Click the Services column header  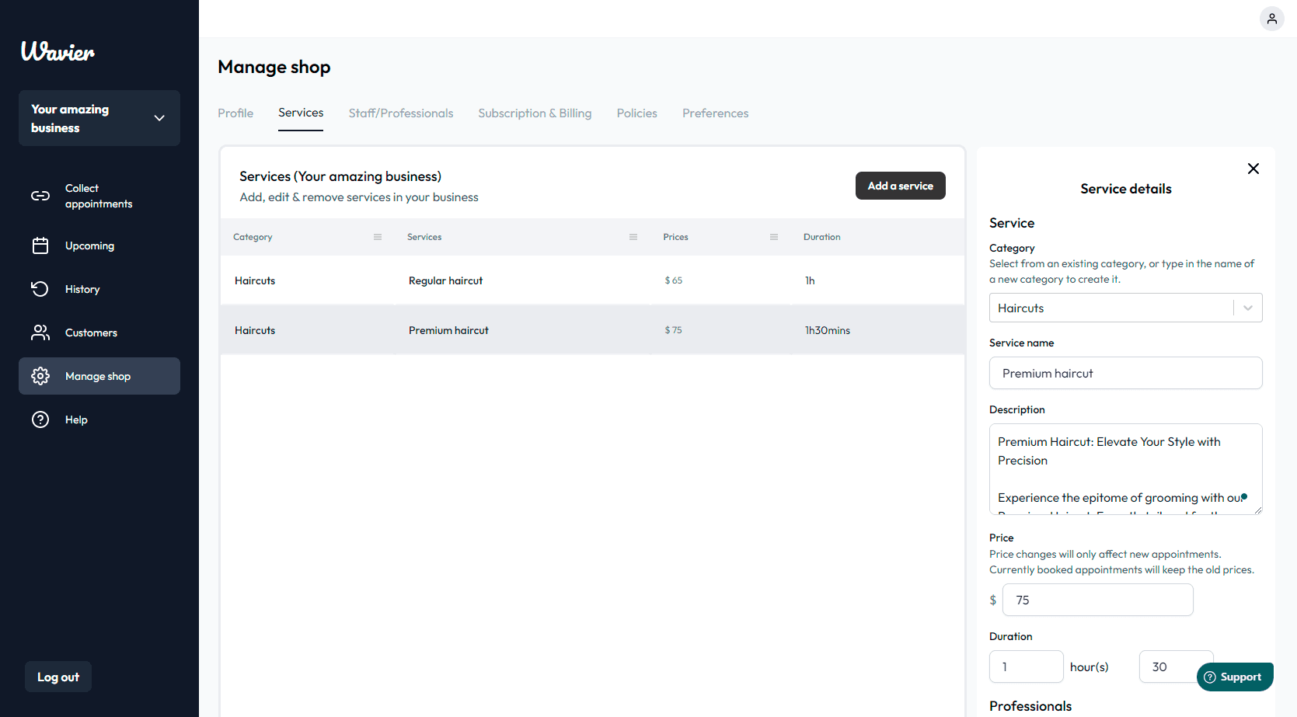424,237
